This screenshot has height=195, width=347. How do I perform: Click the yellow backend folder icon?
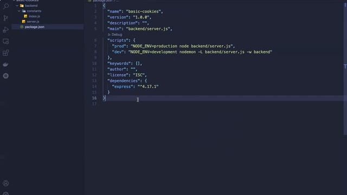tap(22, 6)
